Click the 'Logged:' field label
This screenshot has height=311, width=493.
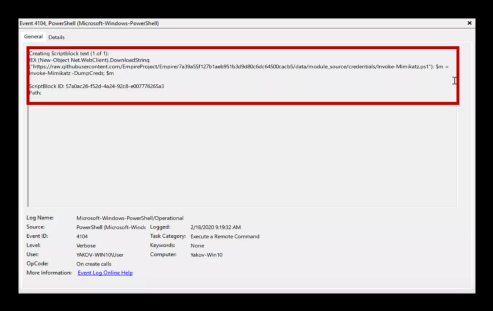pos(160,227)
